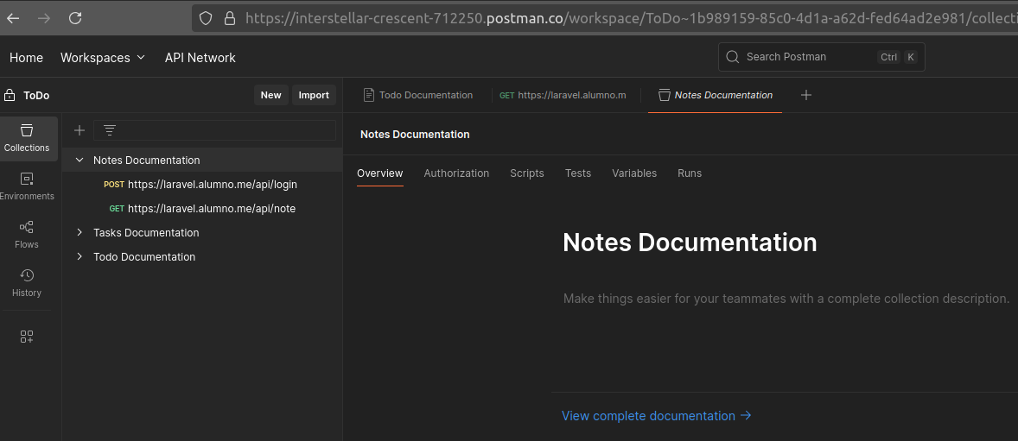Viewport: 1018px width, 441px height.
Task: Select Notes Documentation in collections tree
Action: pyautogui.click(x=147, y=161)
